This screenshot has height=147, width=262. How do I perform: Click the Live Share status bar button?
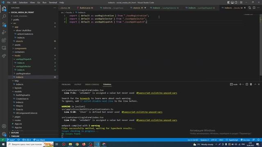(39, 140)
